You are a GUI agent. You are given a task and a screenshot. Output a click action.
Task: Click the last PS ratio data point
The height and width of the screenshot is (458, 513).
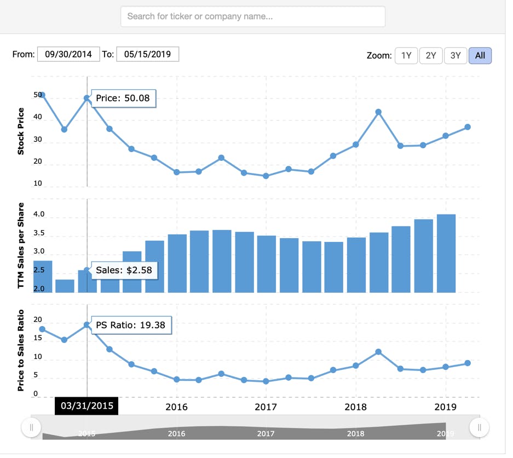(x=468, y=363)
